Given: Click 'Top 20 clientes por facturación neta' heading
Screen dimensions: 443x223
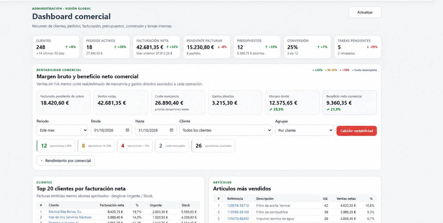Looking at the screenshot, I should (x=81, y=189).
